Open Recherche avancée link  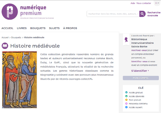pos(154,14)
